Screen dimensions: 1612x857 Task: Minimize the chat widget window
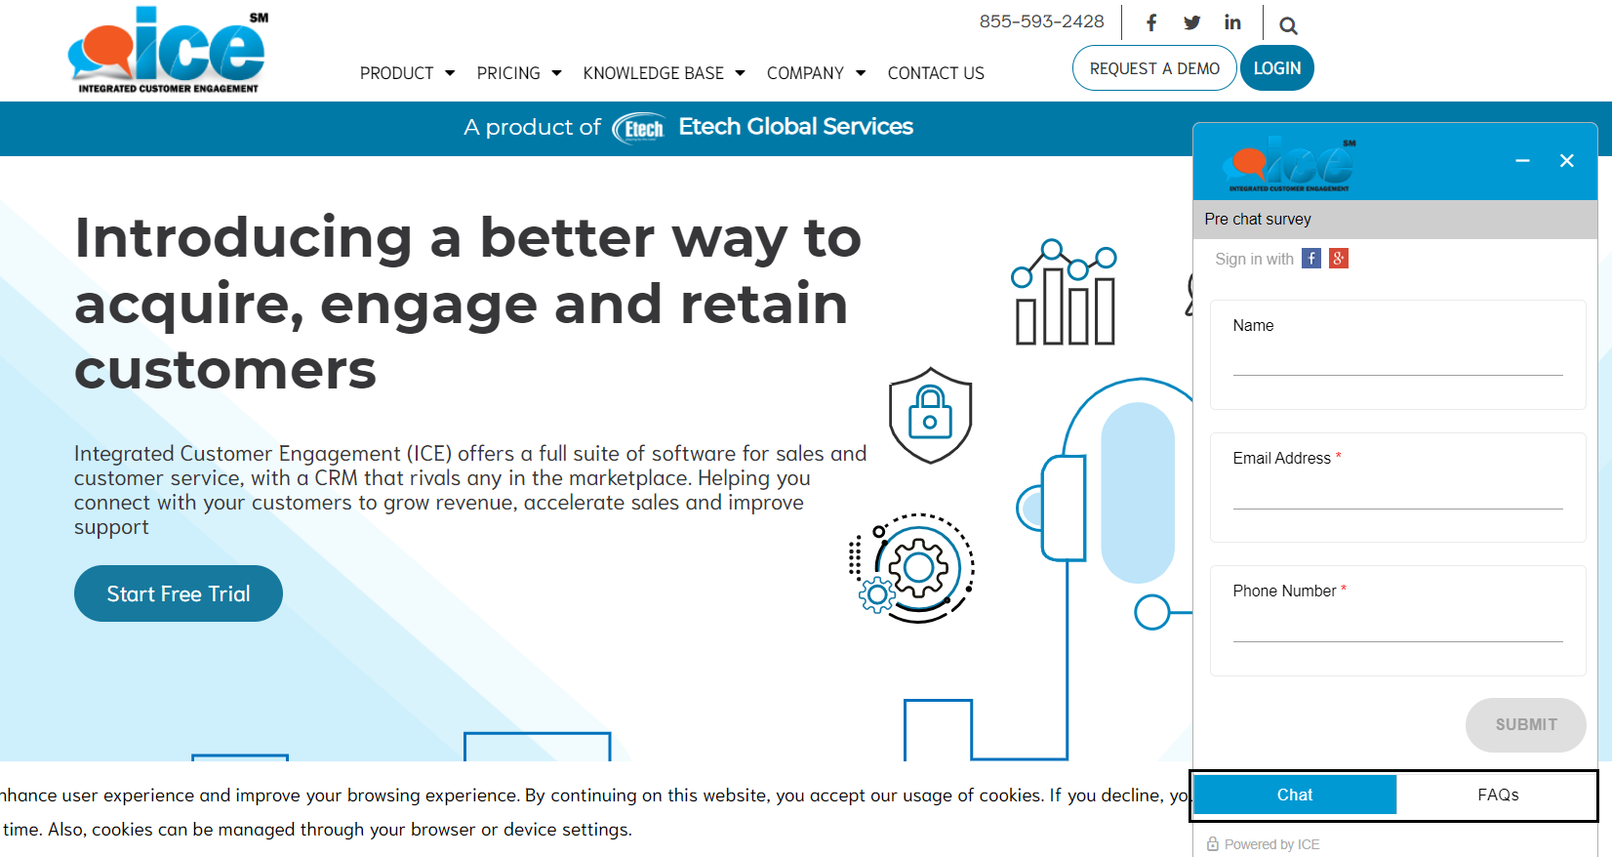coord(1522,161)
